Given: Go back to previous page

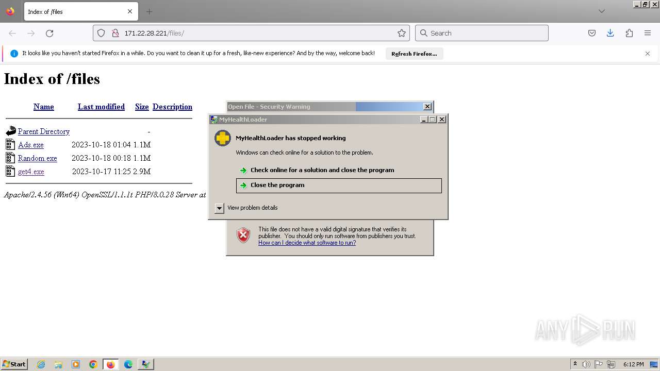Looking at the screenshot, I should [x=12, y=33].
